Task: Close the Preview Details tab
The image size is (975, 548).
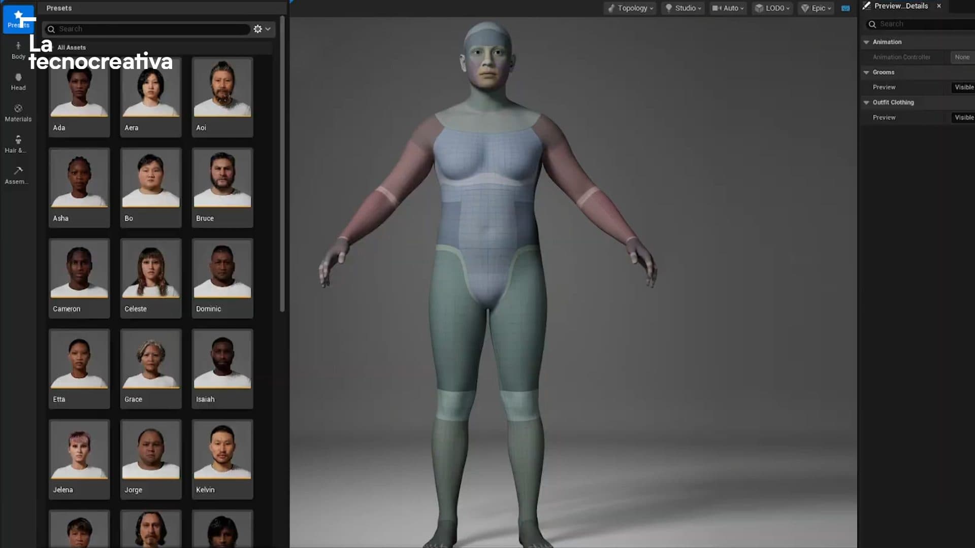Action: (939, 6)
